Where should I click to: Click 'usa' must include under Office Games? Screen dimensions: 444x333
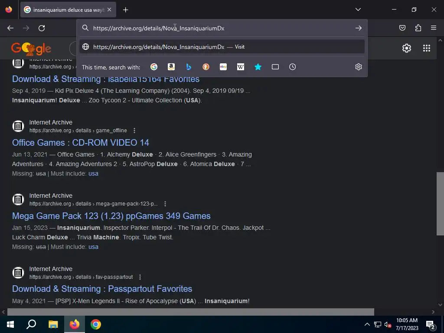[93, 173]
